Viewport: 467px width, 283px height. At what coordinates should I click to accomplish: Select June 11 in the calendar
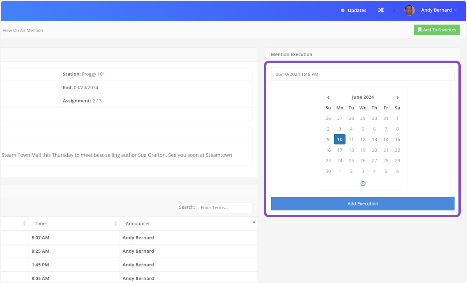351,140
